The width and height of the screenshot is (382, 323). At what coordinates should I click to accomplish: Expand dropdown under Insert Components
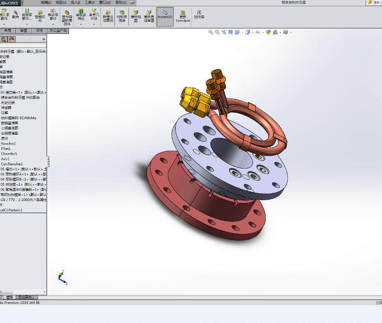click(4, 24)
